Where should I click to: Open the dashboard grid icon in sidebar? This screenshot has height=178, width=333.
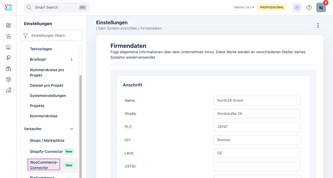(8, 25)
